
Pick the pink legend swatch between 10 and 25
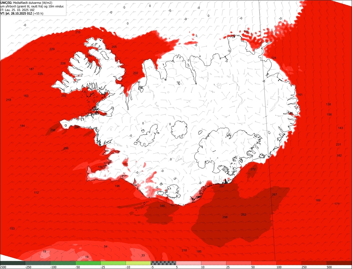coord(214,263)
